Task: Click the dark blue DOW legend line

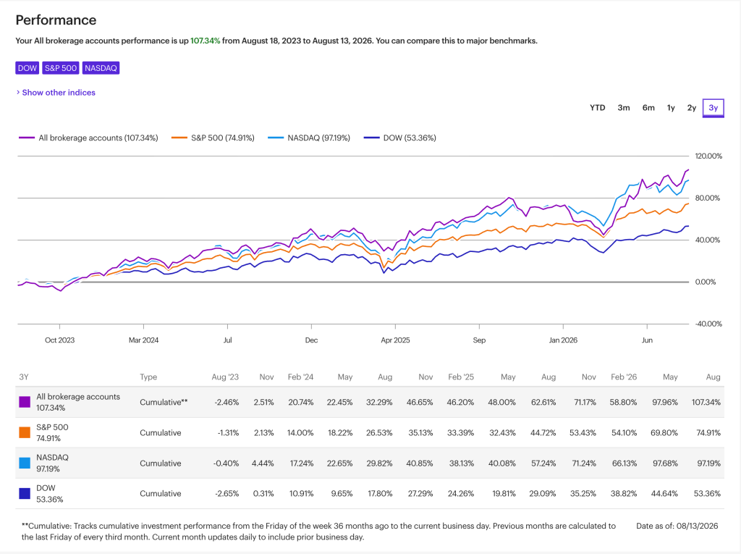Action: (x=371, y=138)
